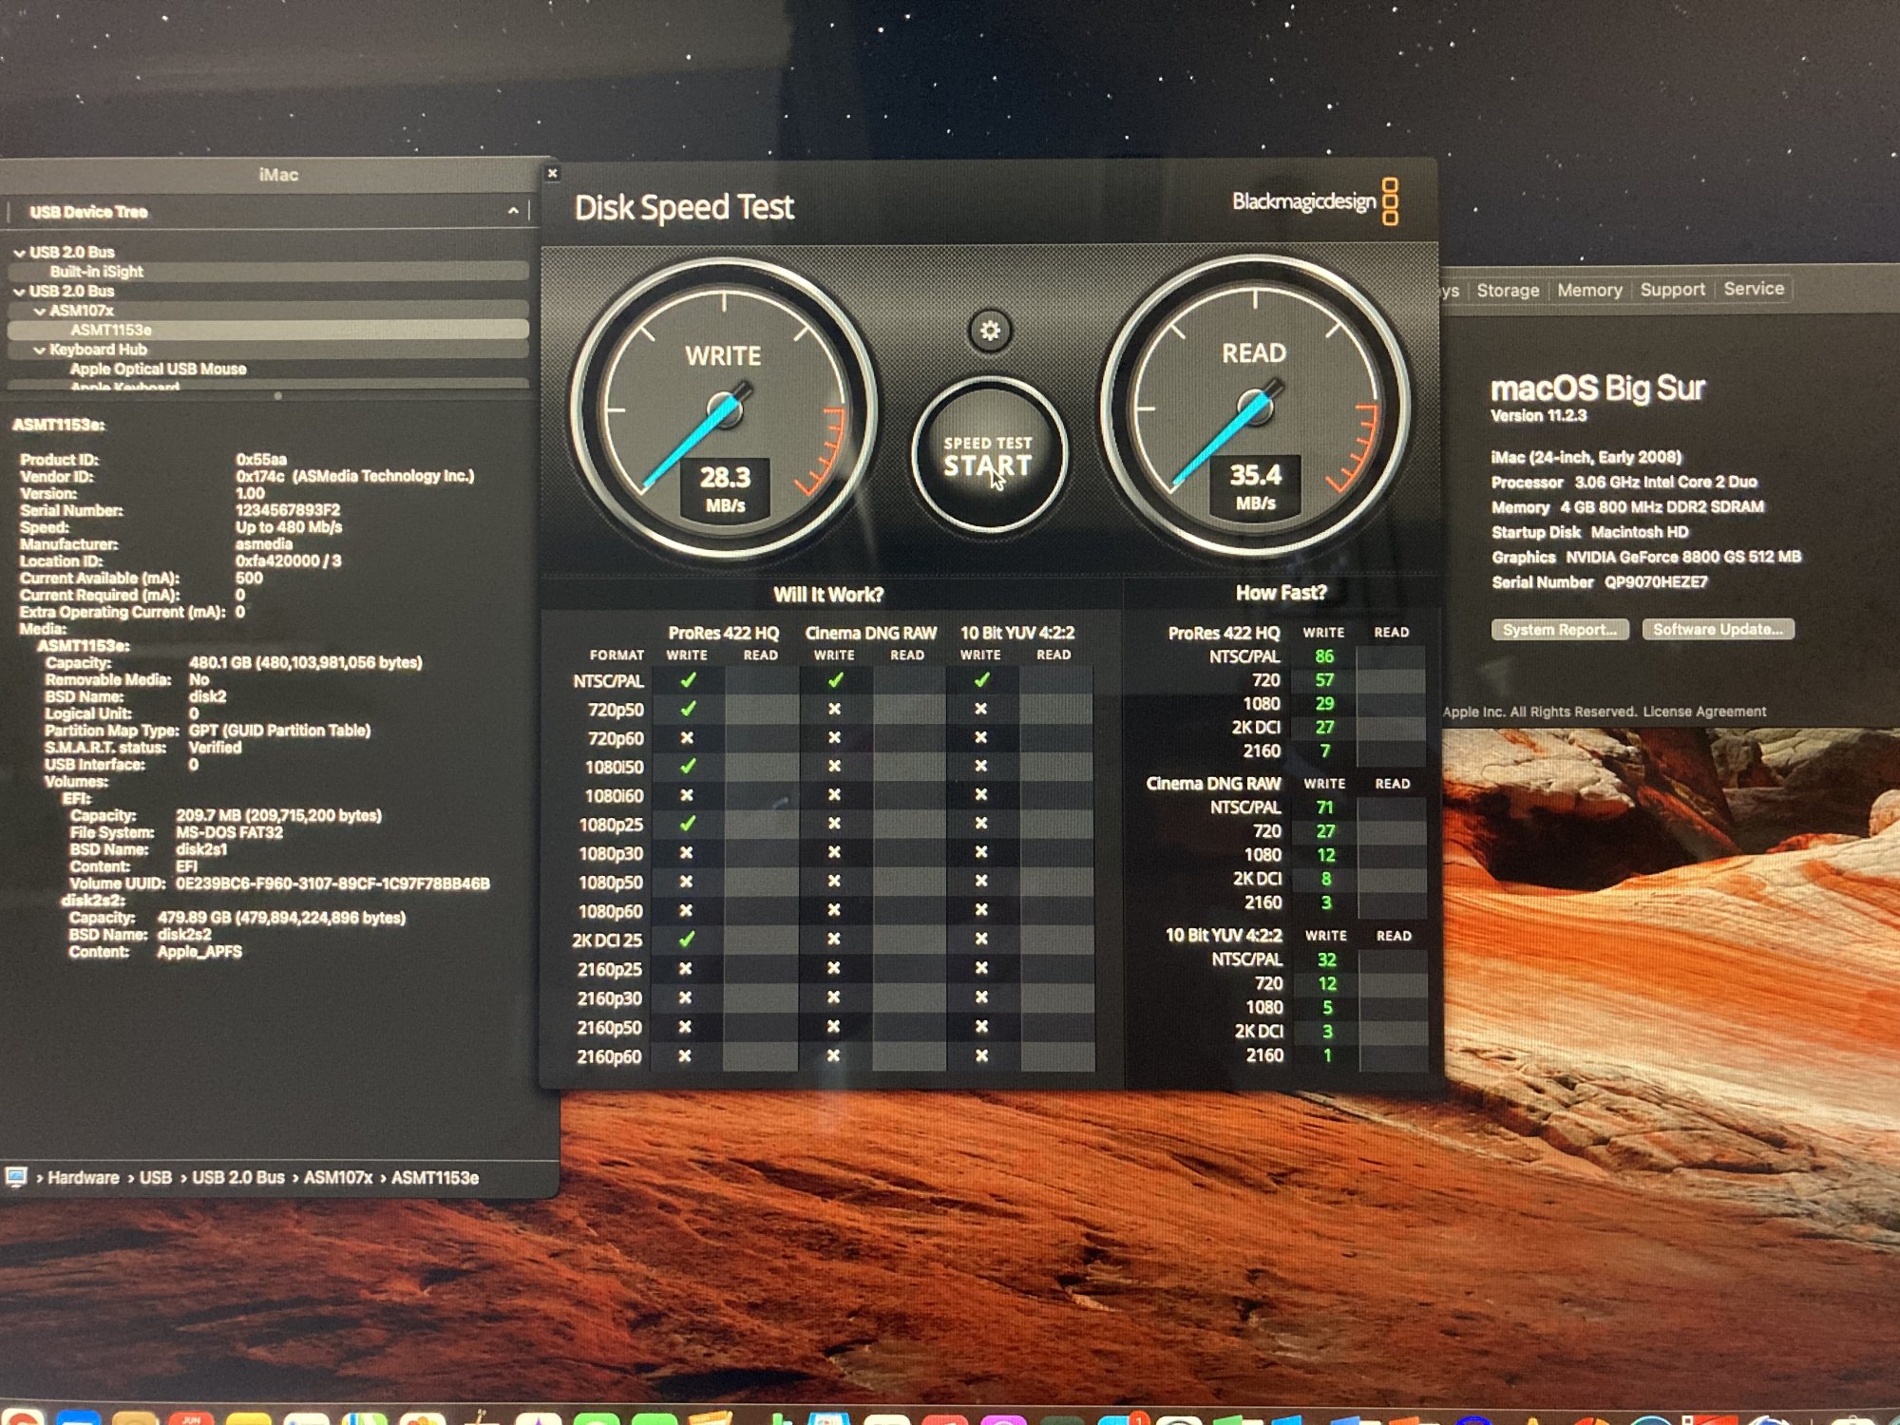Open the Support tab
1900x1425 pixels.
tap(1672, 290)
